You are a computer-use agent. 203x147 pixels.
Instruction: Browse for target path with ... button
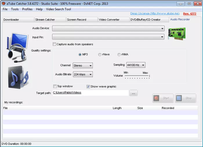coord(133,93)
